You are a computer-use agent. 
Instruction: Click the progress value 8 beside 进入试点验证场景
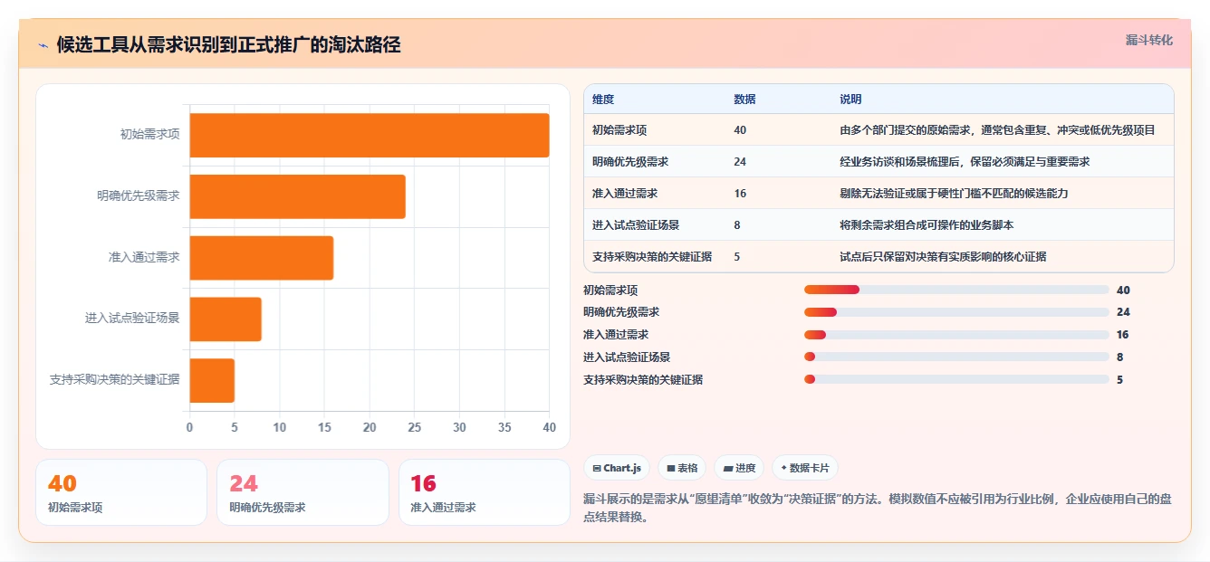click(1120, 357)
